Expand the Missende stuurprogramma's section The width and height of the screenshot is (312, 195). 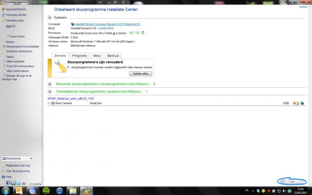50,84
